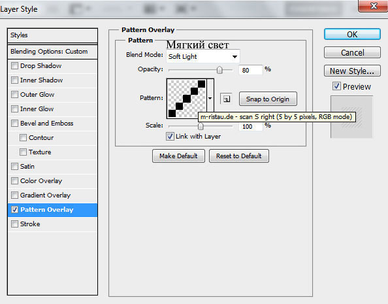Image resolution: width=388 pixels, height=304 pixels.
Task: Click Snap to Origin button
Action: click(x=268, y=99)
